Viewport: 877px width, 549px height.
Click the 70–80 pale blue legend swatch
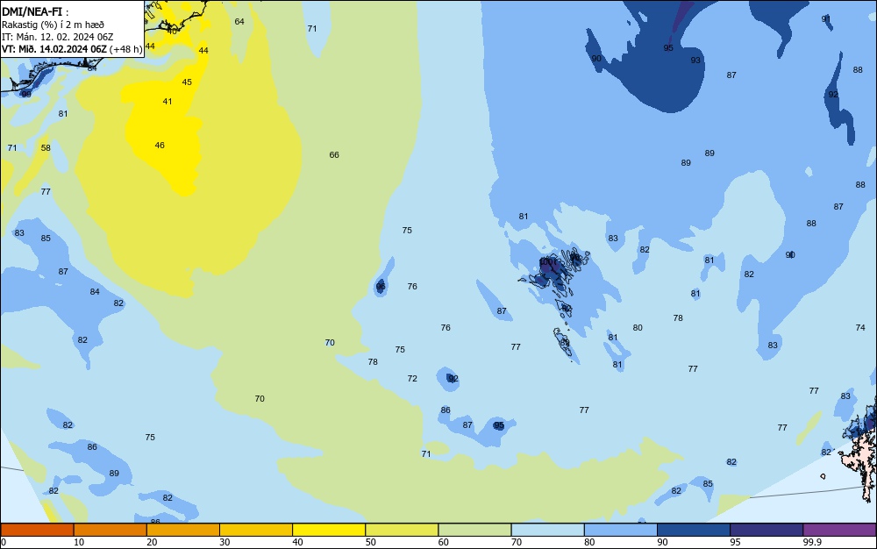[x=547, y=530]
